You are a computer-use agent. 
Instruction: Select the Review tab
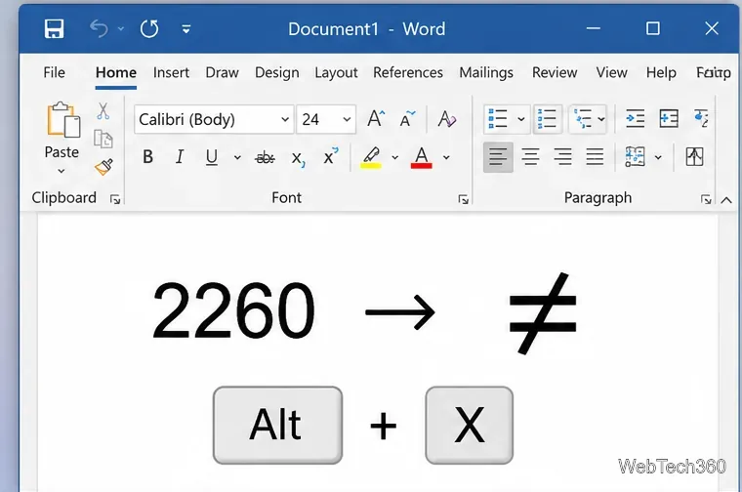pyautogui.click(x=555, y=72)
